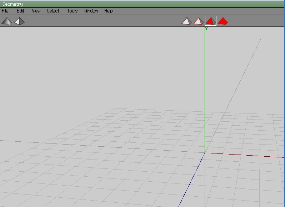Open the Edit menu
This screenshot has height=207, width=285.
coord(21,11)
